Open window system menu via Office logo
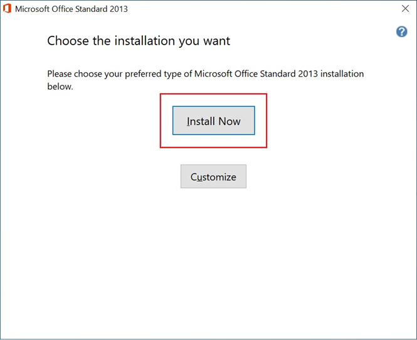Image resolution: width=417 pixels, height=340 pixels. (7, 9)
